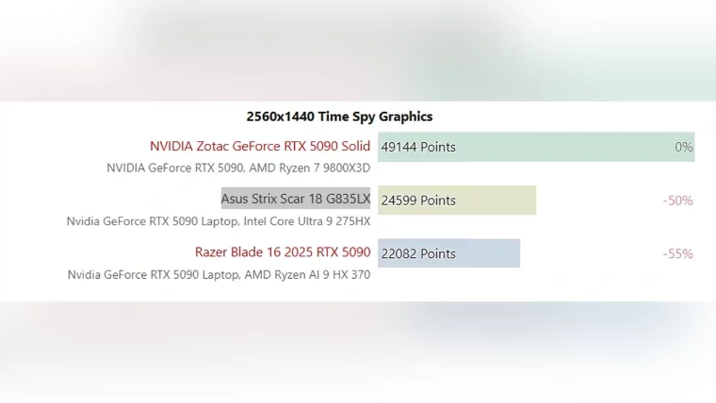Open the Razer Blade 16 2025 RTX 5090 link
This screenshot has width=716, height=403.
[282, 253]
